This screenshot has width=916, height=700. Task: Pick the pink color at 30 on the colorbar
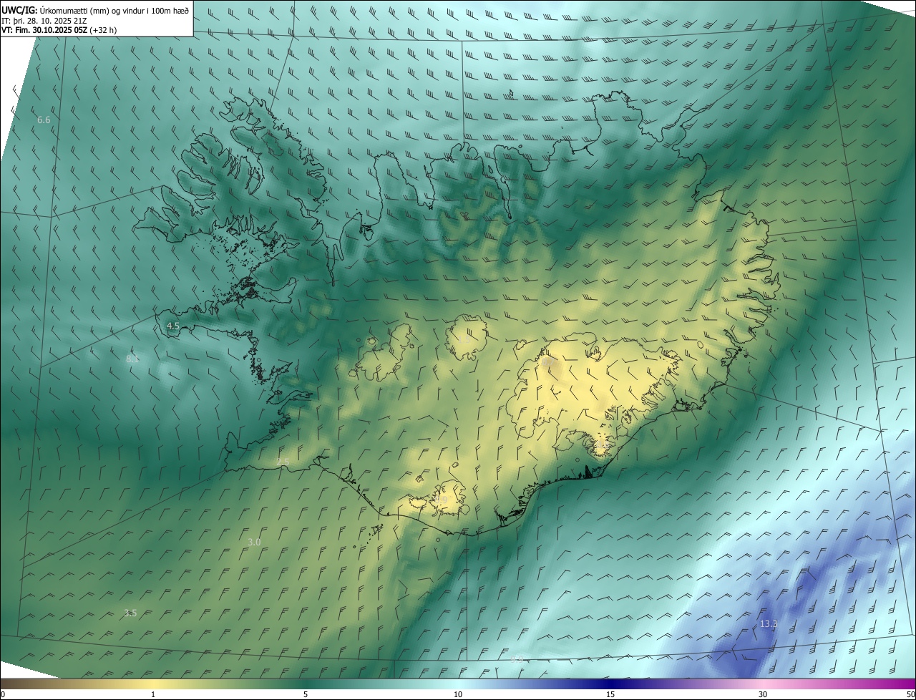pos(763,684)
